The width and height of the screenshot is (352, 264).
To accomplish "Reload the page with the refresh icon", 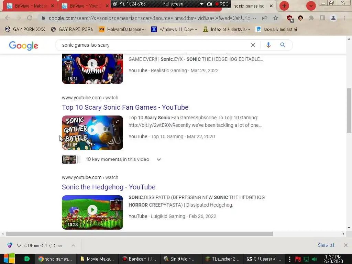I will pos(30,18).
